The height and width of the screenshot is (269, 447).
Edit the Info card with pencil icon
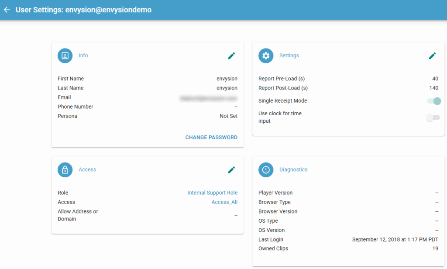[231, 55]
